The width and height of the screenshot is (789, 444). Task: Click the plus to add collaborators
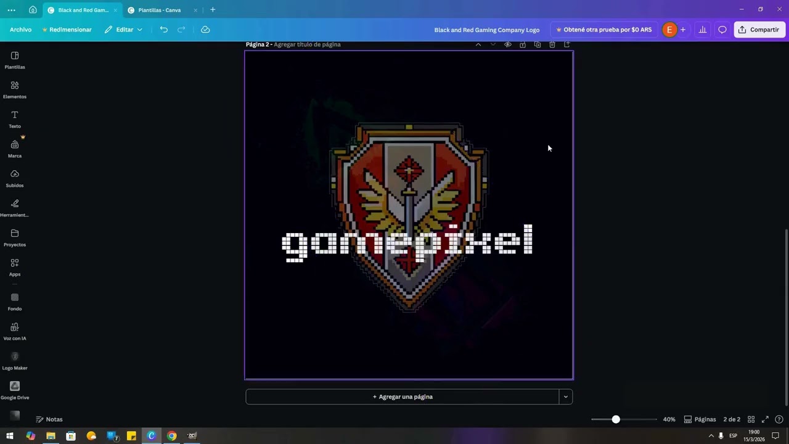coord(683,30)
